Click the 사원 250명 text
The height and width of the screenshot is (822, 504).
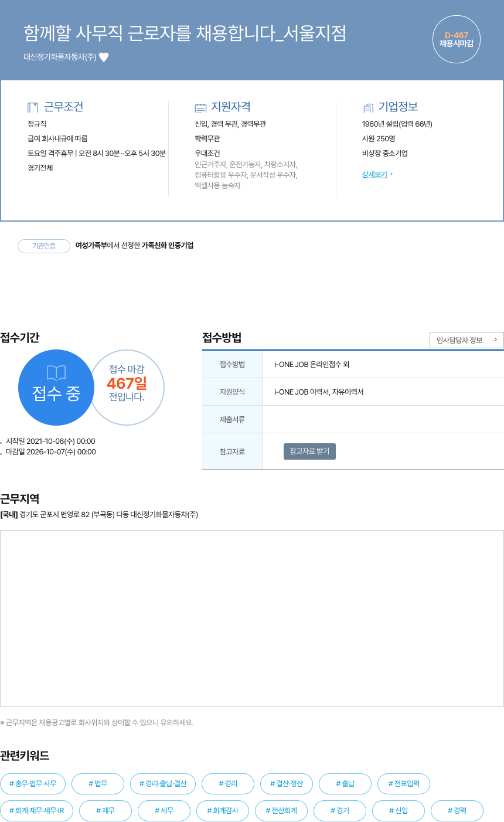point(379,138)
